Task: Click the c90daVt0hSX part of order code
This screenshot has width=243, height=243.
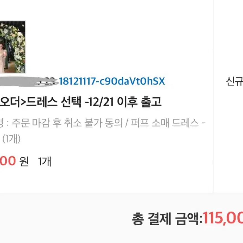Action: (x=132, y=81)
